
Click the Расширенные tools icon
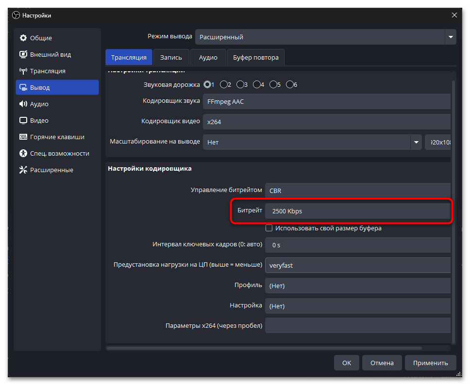23,170
